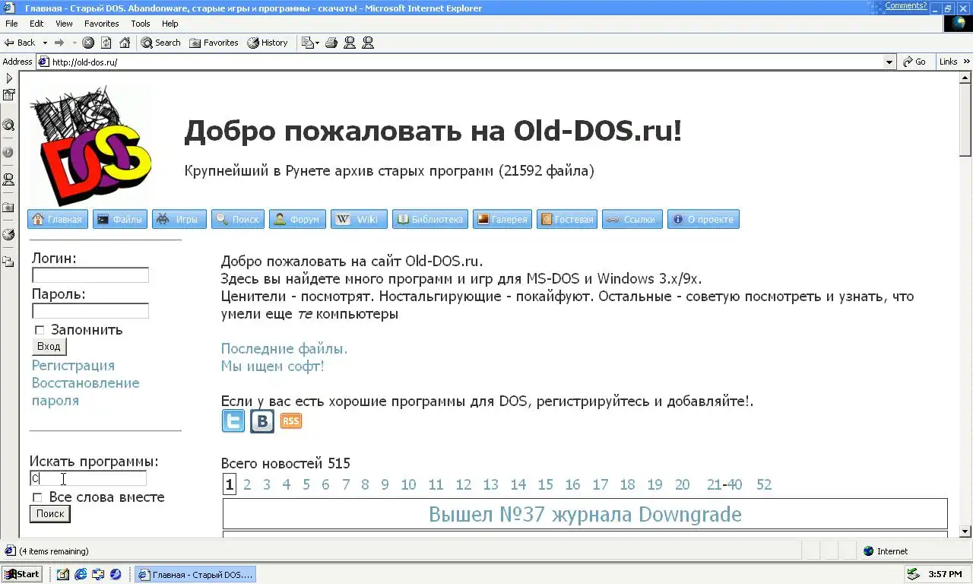Open the Файлы site section
This screenshot has width=973, height=584.
pos(120,219)
